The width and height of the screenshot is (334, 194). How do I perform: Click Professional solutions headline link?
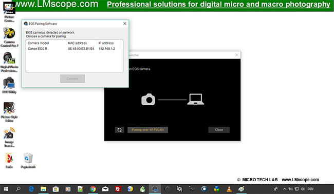coord(218,5)
